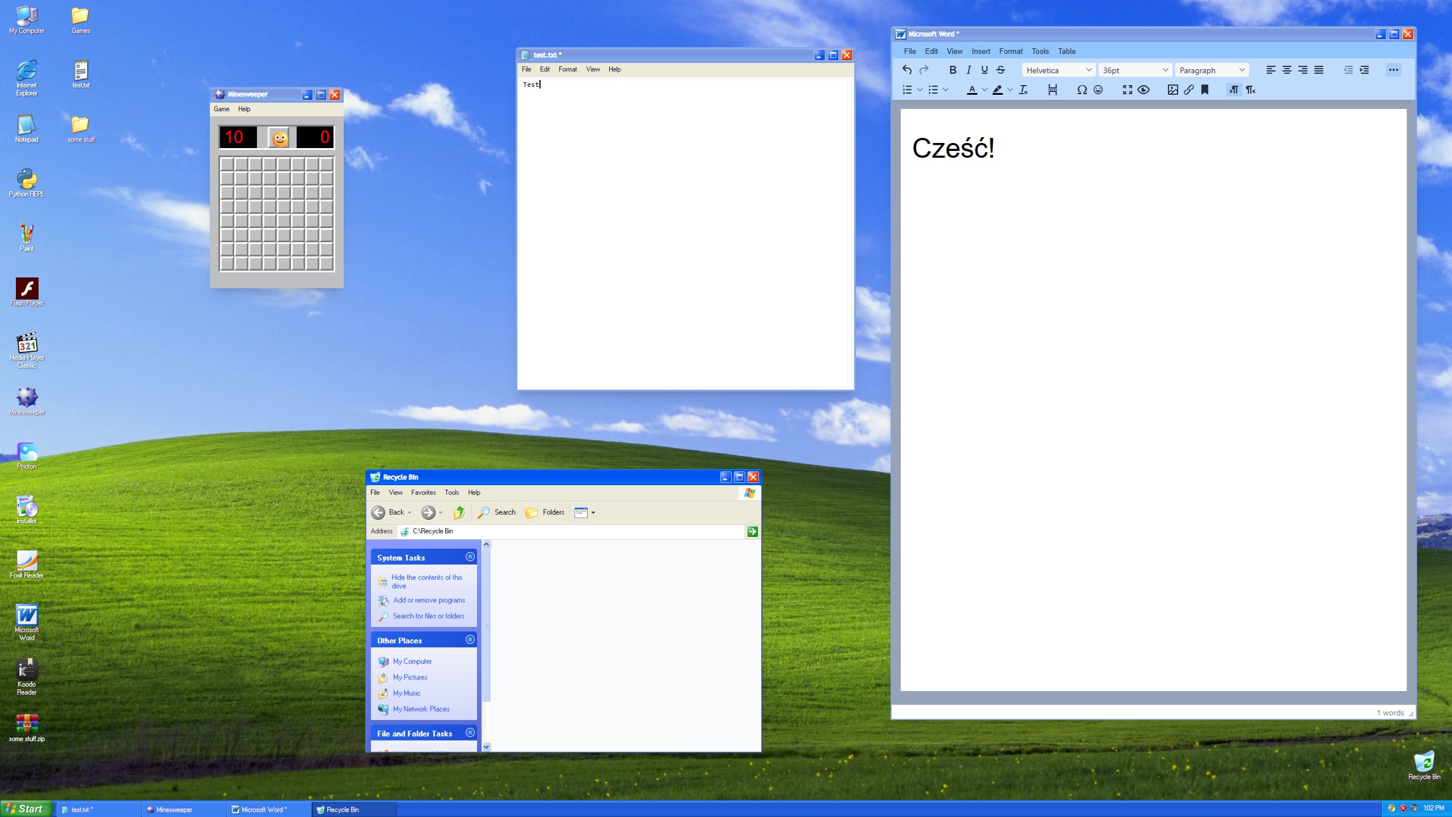The image size is (1452, 817).
Task: Collapse the System Tasks panel
Action: [470, 557]
